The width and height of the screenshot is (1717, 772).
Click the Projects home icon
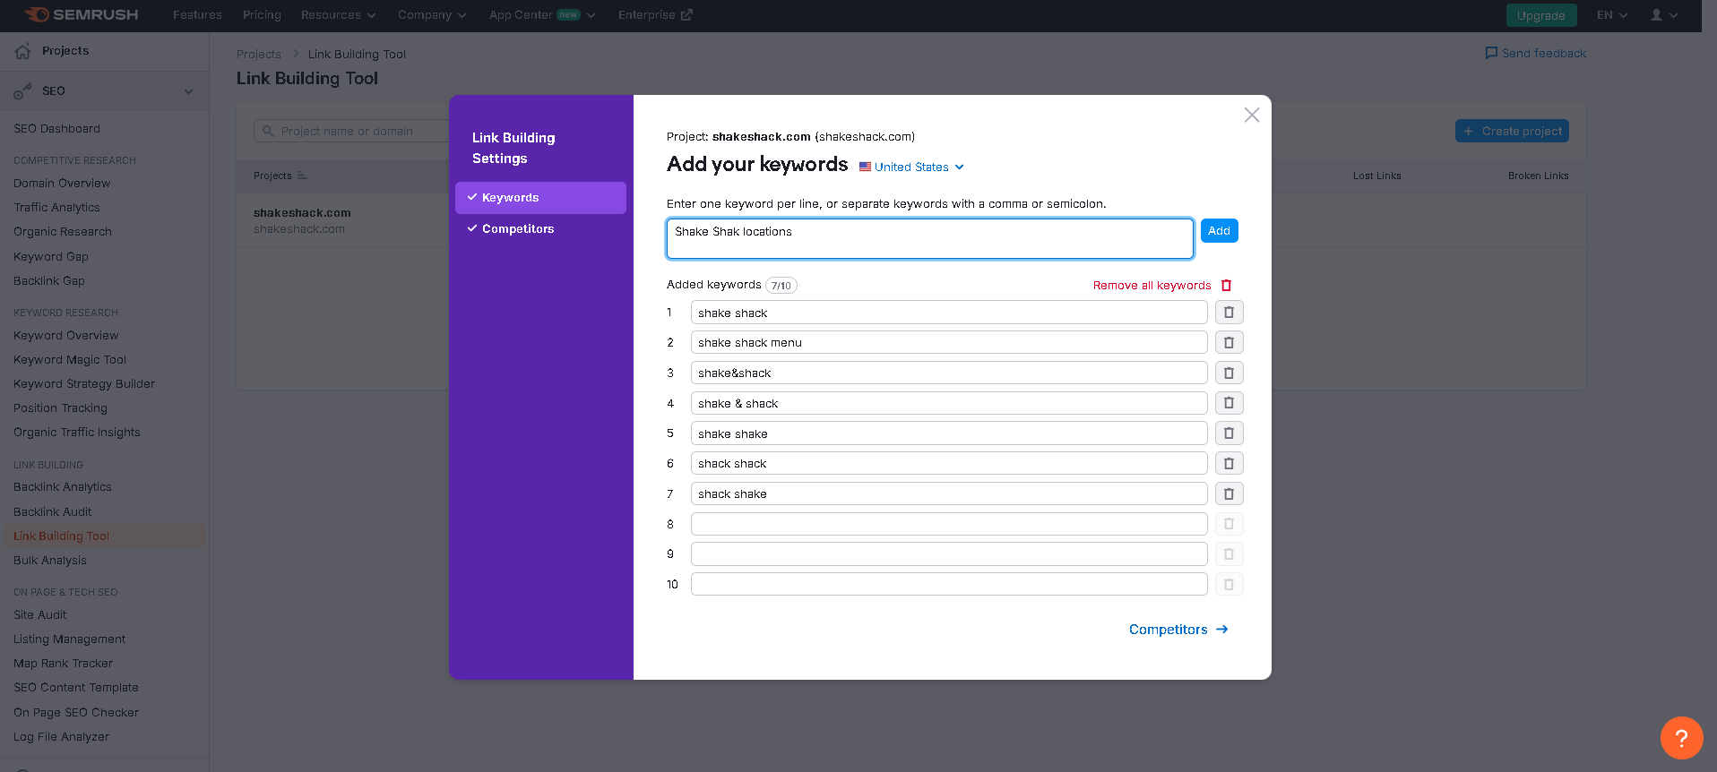[22, 51]
